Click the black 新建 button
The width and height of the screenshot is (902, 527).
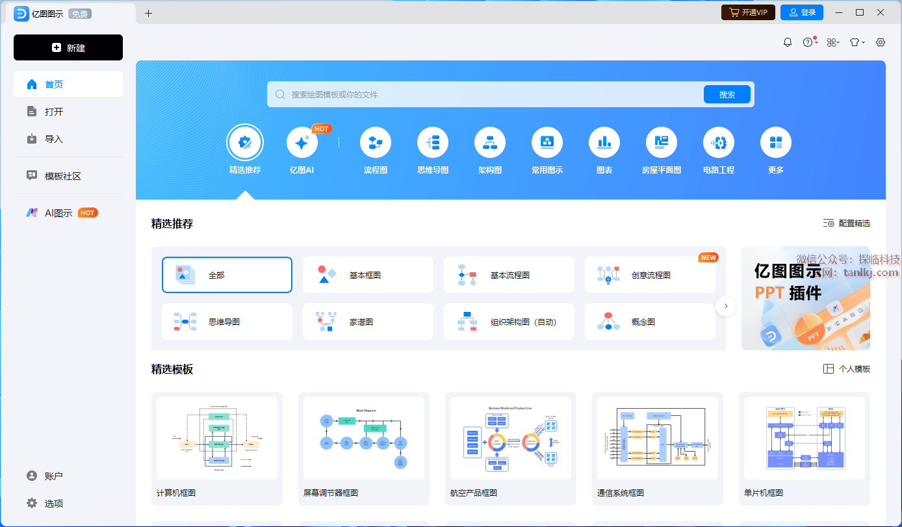(68, 47)
